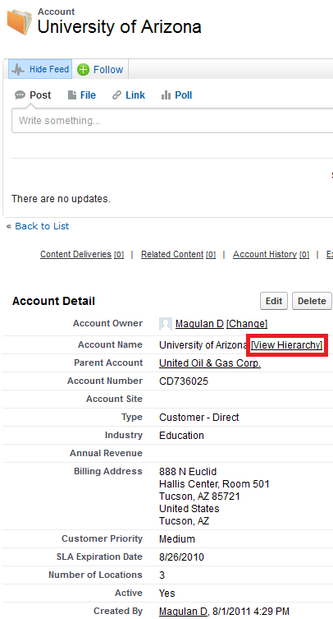Click SLA expiration date 8/26/2010

(181, 557)
